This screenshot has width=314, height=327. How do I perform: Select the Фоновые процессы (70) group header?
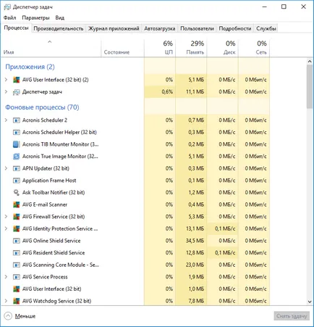(x=42, y=107)
